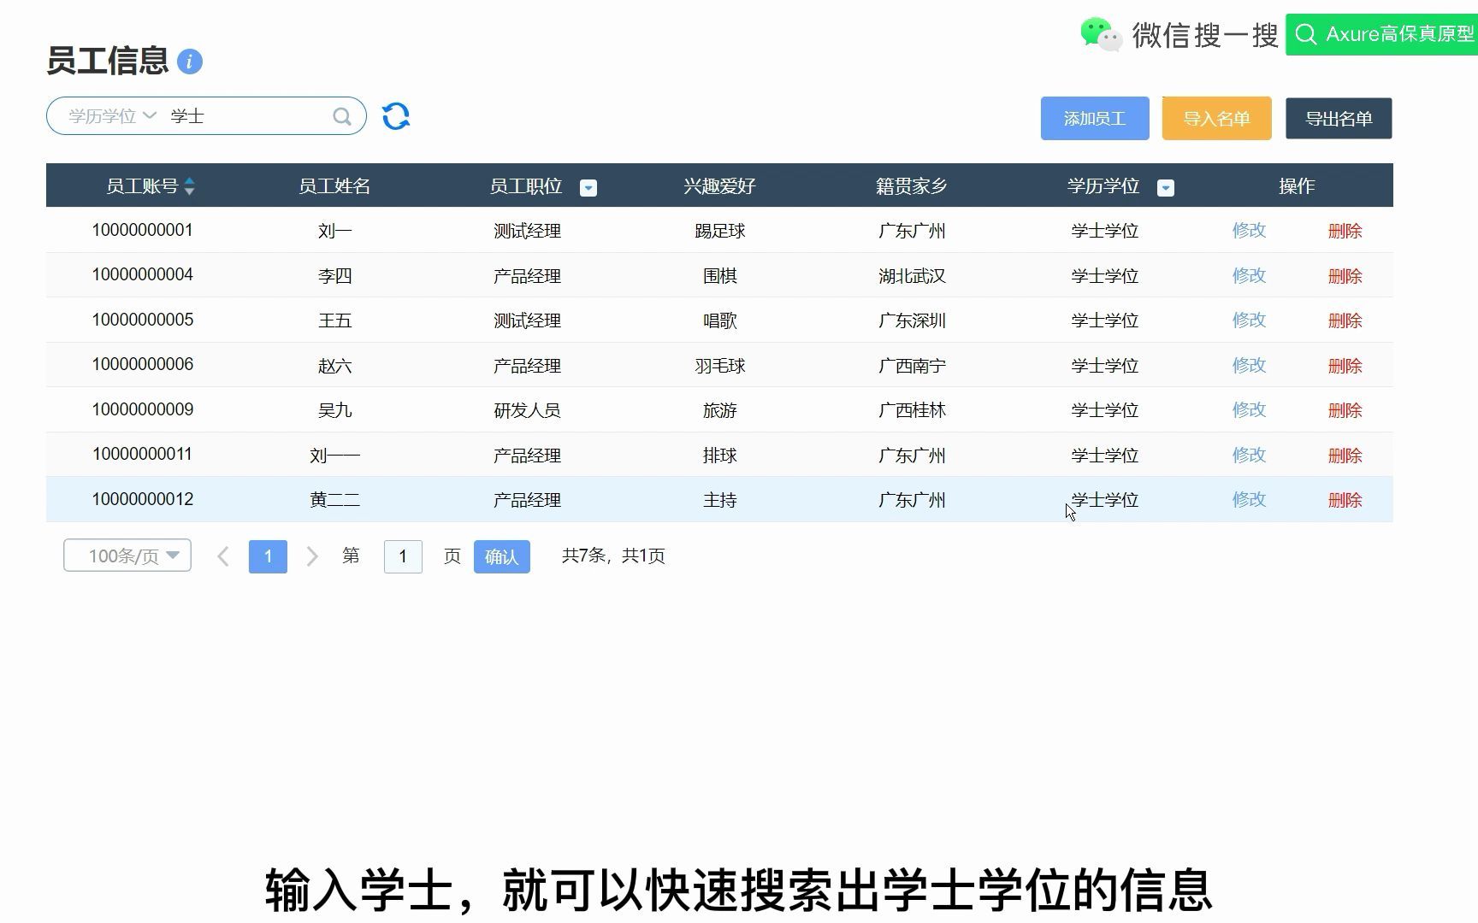The height and width of the screenshot is (923, 1478).
Task: Click the 导入名单 button
Action: tap(1217, 119)
